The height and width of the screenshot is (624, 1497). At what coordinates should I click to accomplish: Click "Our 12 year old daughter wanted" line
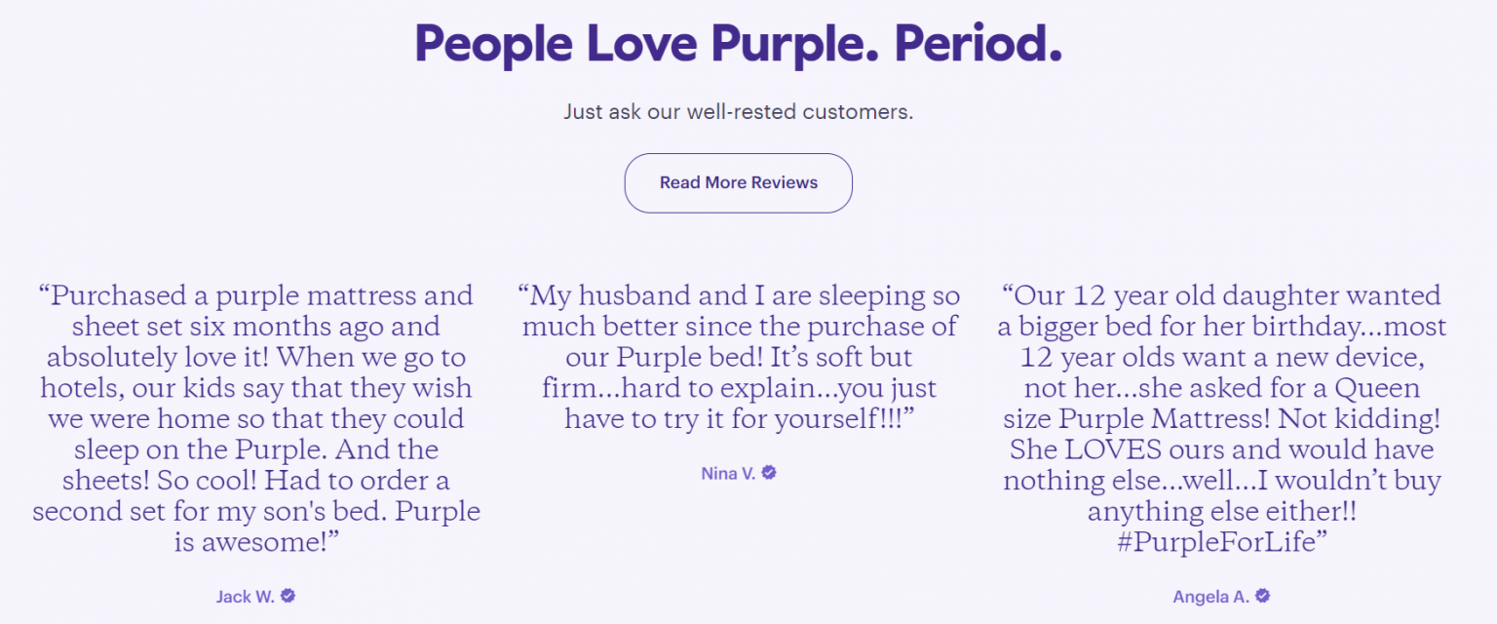pyautogui.click(x=1221, y=295)
